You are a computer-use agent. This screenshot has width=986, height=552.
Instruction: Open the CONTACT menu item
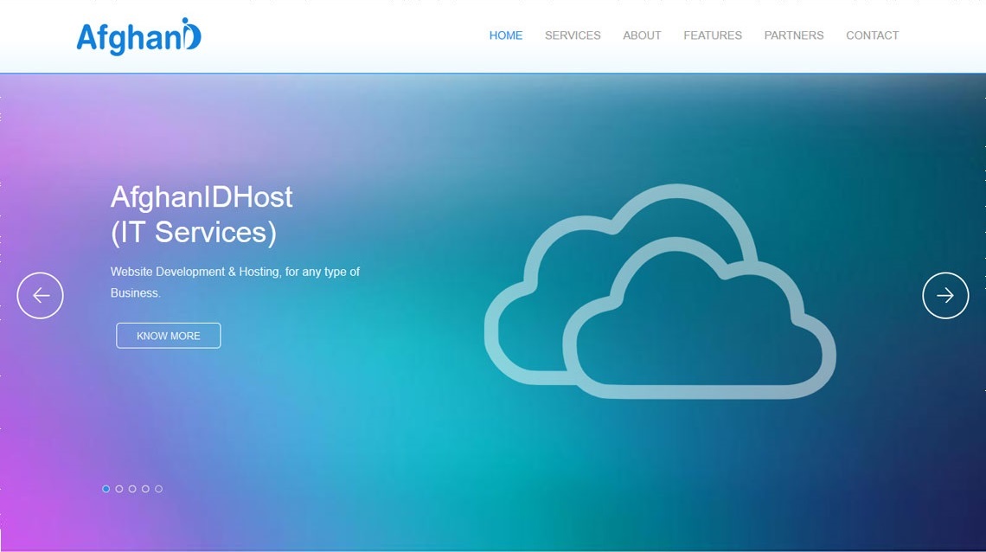872,35
